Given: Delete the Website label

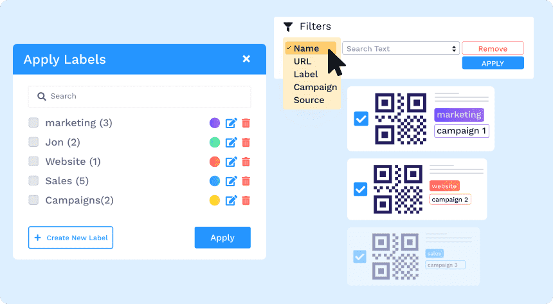Looking at the screenshot, I should point(246,162).
